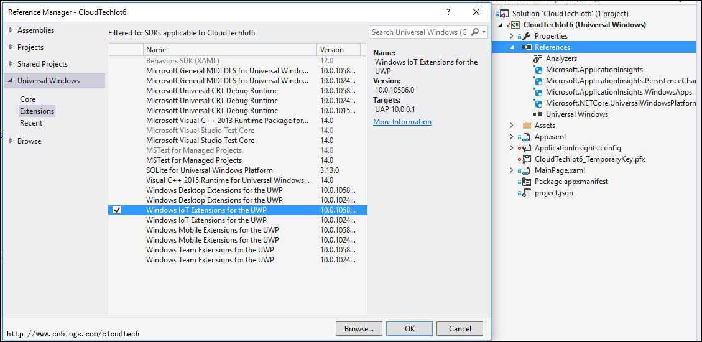The image size is (702, 342).
Task: Collapse the CloudTechIot6 project node
Action: 502,25
